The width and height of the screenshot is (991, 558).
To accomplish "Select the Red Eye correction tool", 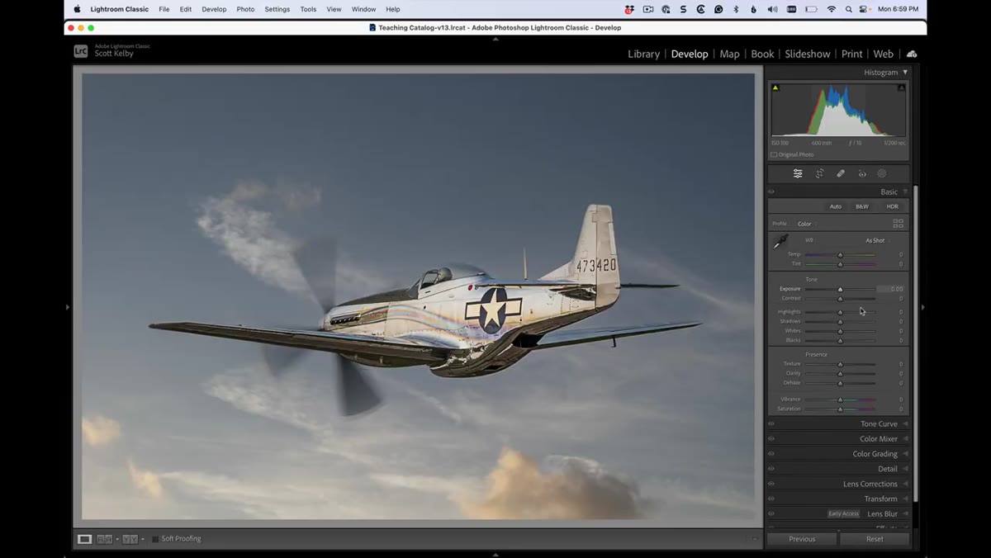I will tap(862, 173).
